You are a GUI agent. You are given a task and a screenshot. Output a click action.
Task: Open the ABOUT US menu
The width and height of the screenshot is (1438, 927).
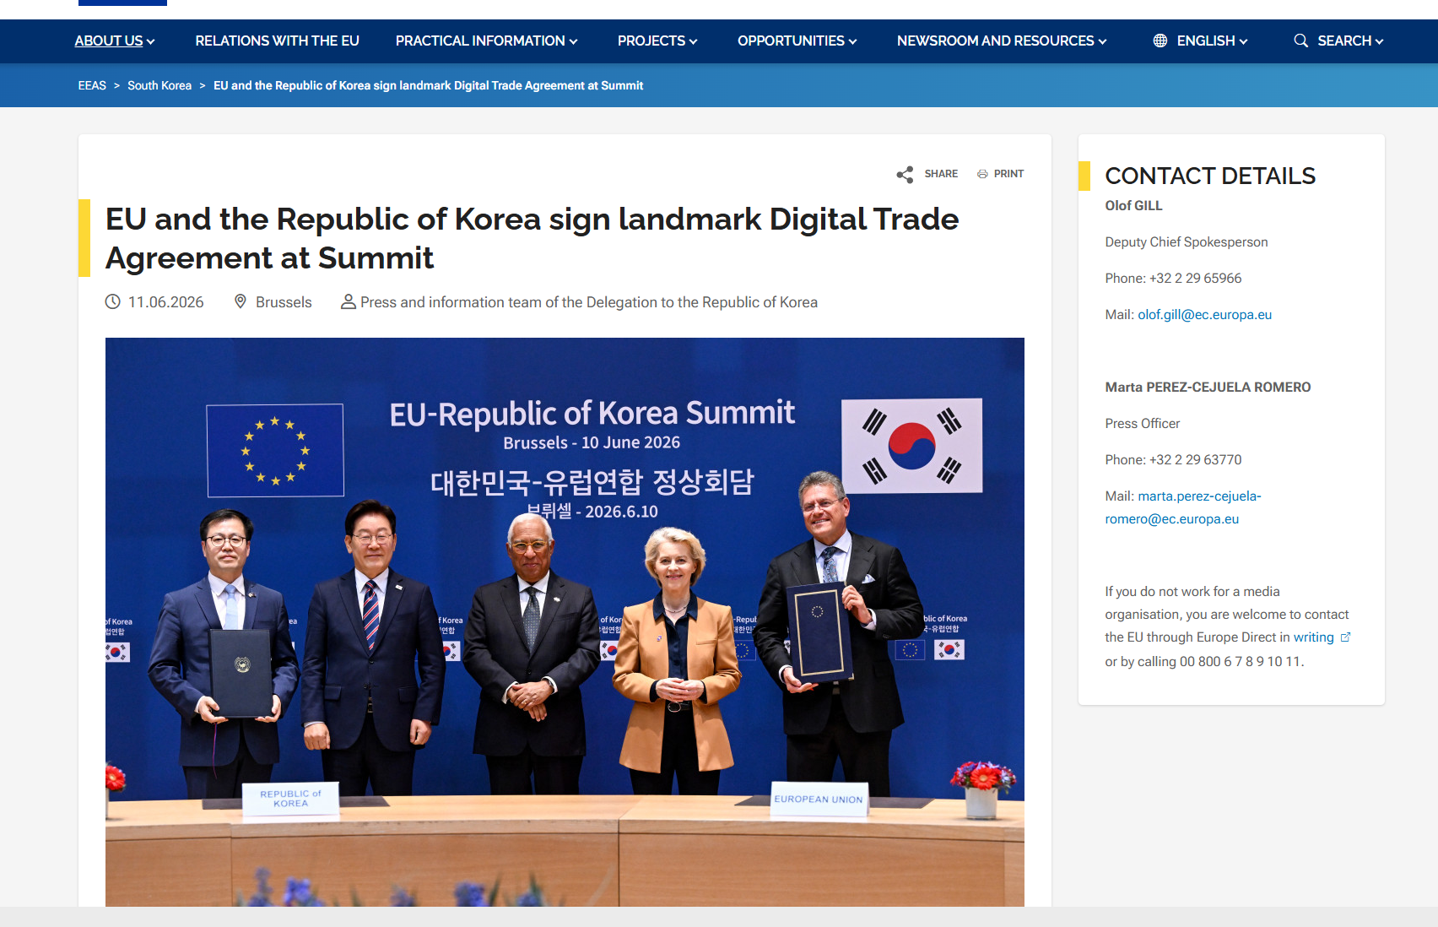109,41
